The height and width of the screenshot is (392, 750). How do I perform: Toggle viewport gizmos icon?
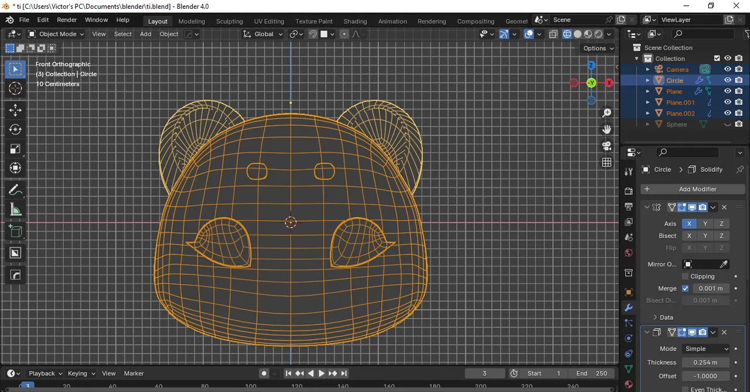[504, 34]
